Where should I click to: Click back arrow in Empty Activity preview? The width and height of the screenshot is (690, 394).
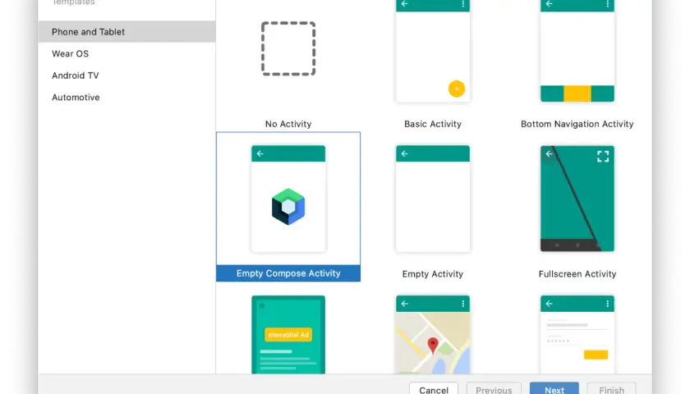[x=404, y=153]
